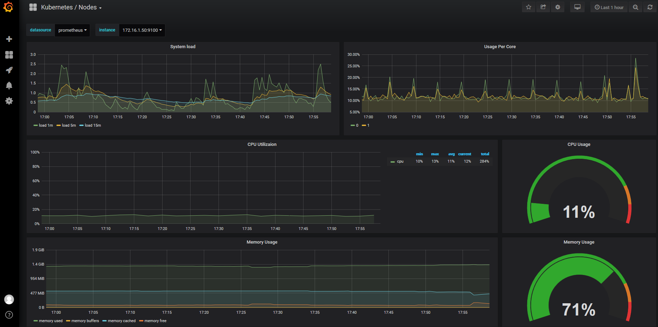The image size is (658, 327).
Task: Open the Last 1 hour time picker
Action: (609, 7)
